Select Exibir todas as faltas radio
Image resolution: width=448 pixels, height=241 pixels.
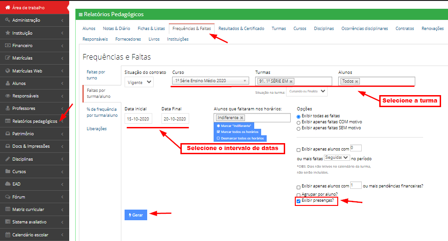[299, 117]
